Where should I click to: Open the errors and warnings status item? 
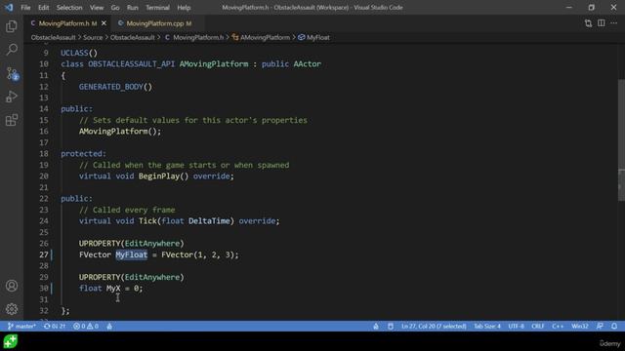click(x=86, y=327)
